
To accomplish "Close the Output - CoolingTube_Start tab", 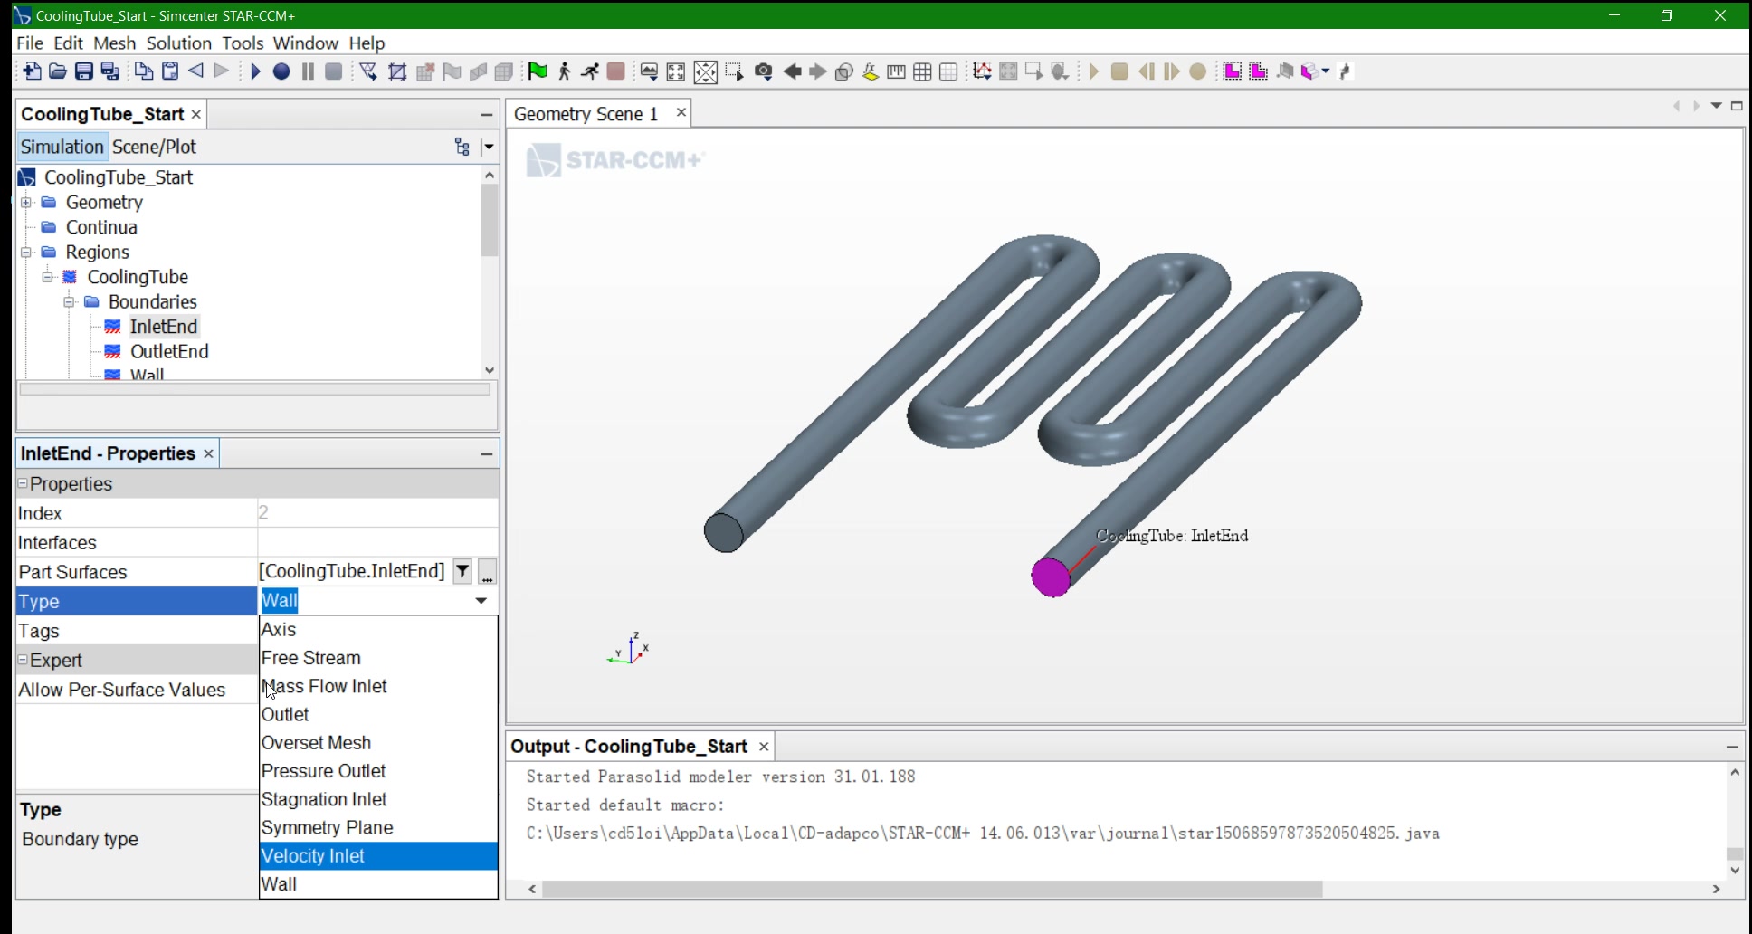I will pyautogui.click(x=764, y=747).
